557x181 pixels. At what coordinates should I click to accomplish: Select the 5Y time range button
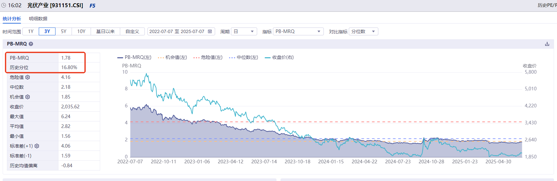64,31
